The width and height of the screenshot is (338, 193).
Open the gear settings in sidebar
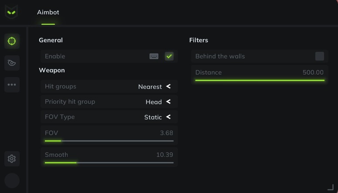(12, 159)
